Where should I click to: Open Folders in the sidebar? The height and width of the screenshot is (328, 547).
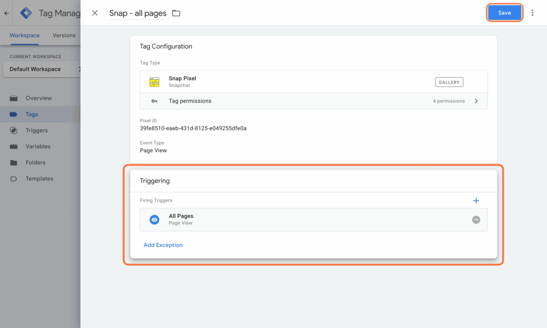coord(40,162)
